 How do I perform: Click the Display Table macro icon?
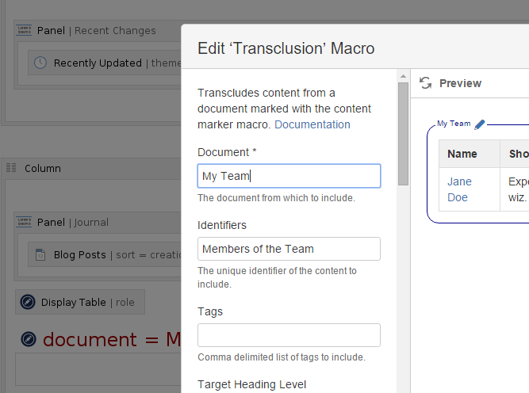coord(28,302)
